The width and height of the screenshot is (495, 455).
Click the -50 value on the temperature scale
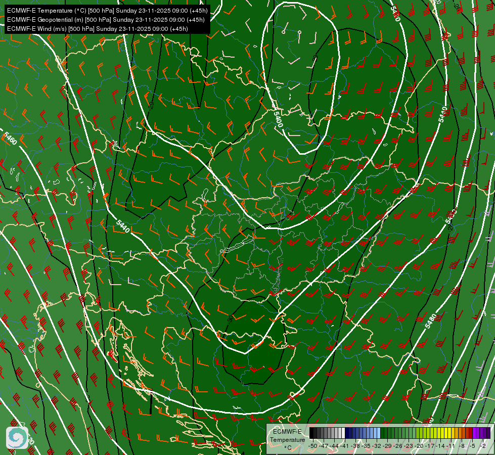pyautogui.click(x=313, y=446)
